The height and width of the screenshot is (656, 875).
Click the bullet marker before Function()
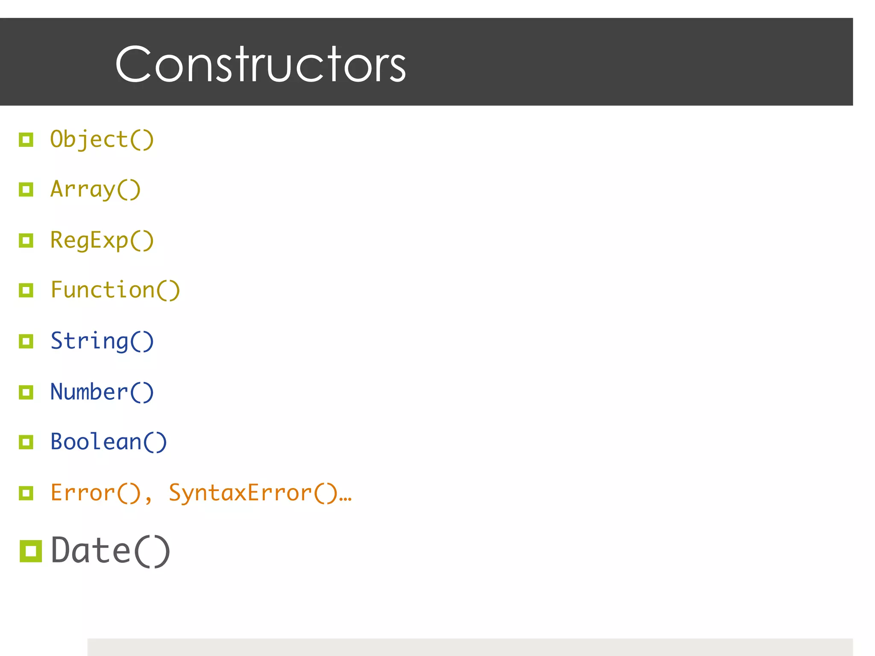(26, 290)
